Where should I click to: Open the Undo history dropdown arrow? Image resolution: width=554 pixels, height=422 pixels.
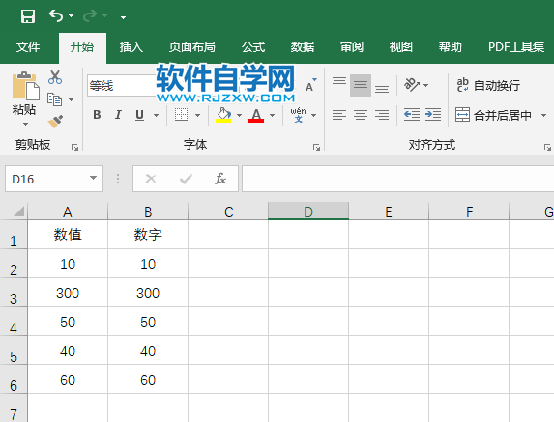(71, 15)
